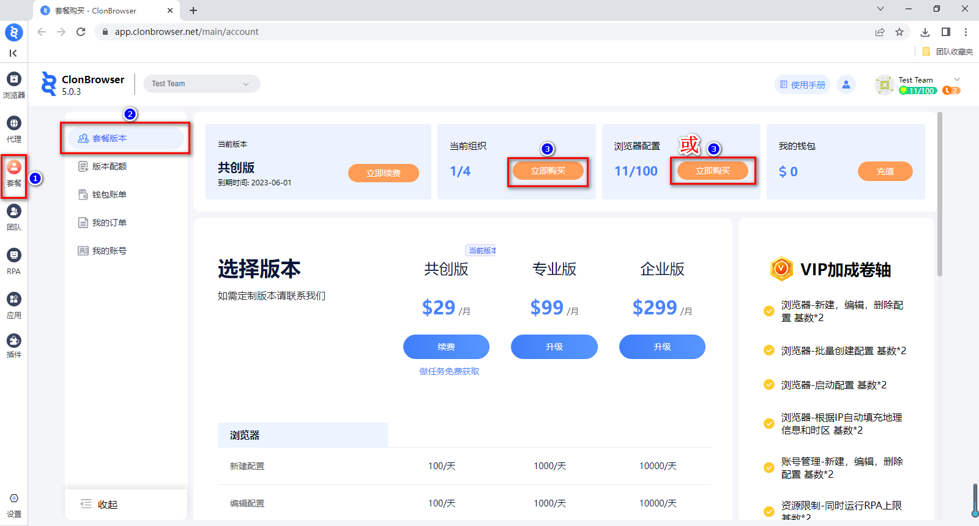Open the browser three-dot menu
Viewport: 979px width, 526px height.
966,32
